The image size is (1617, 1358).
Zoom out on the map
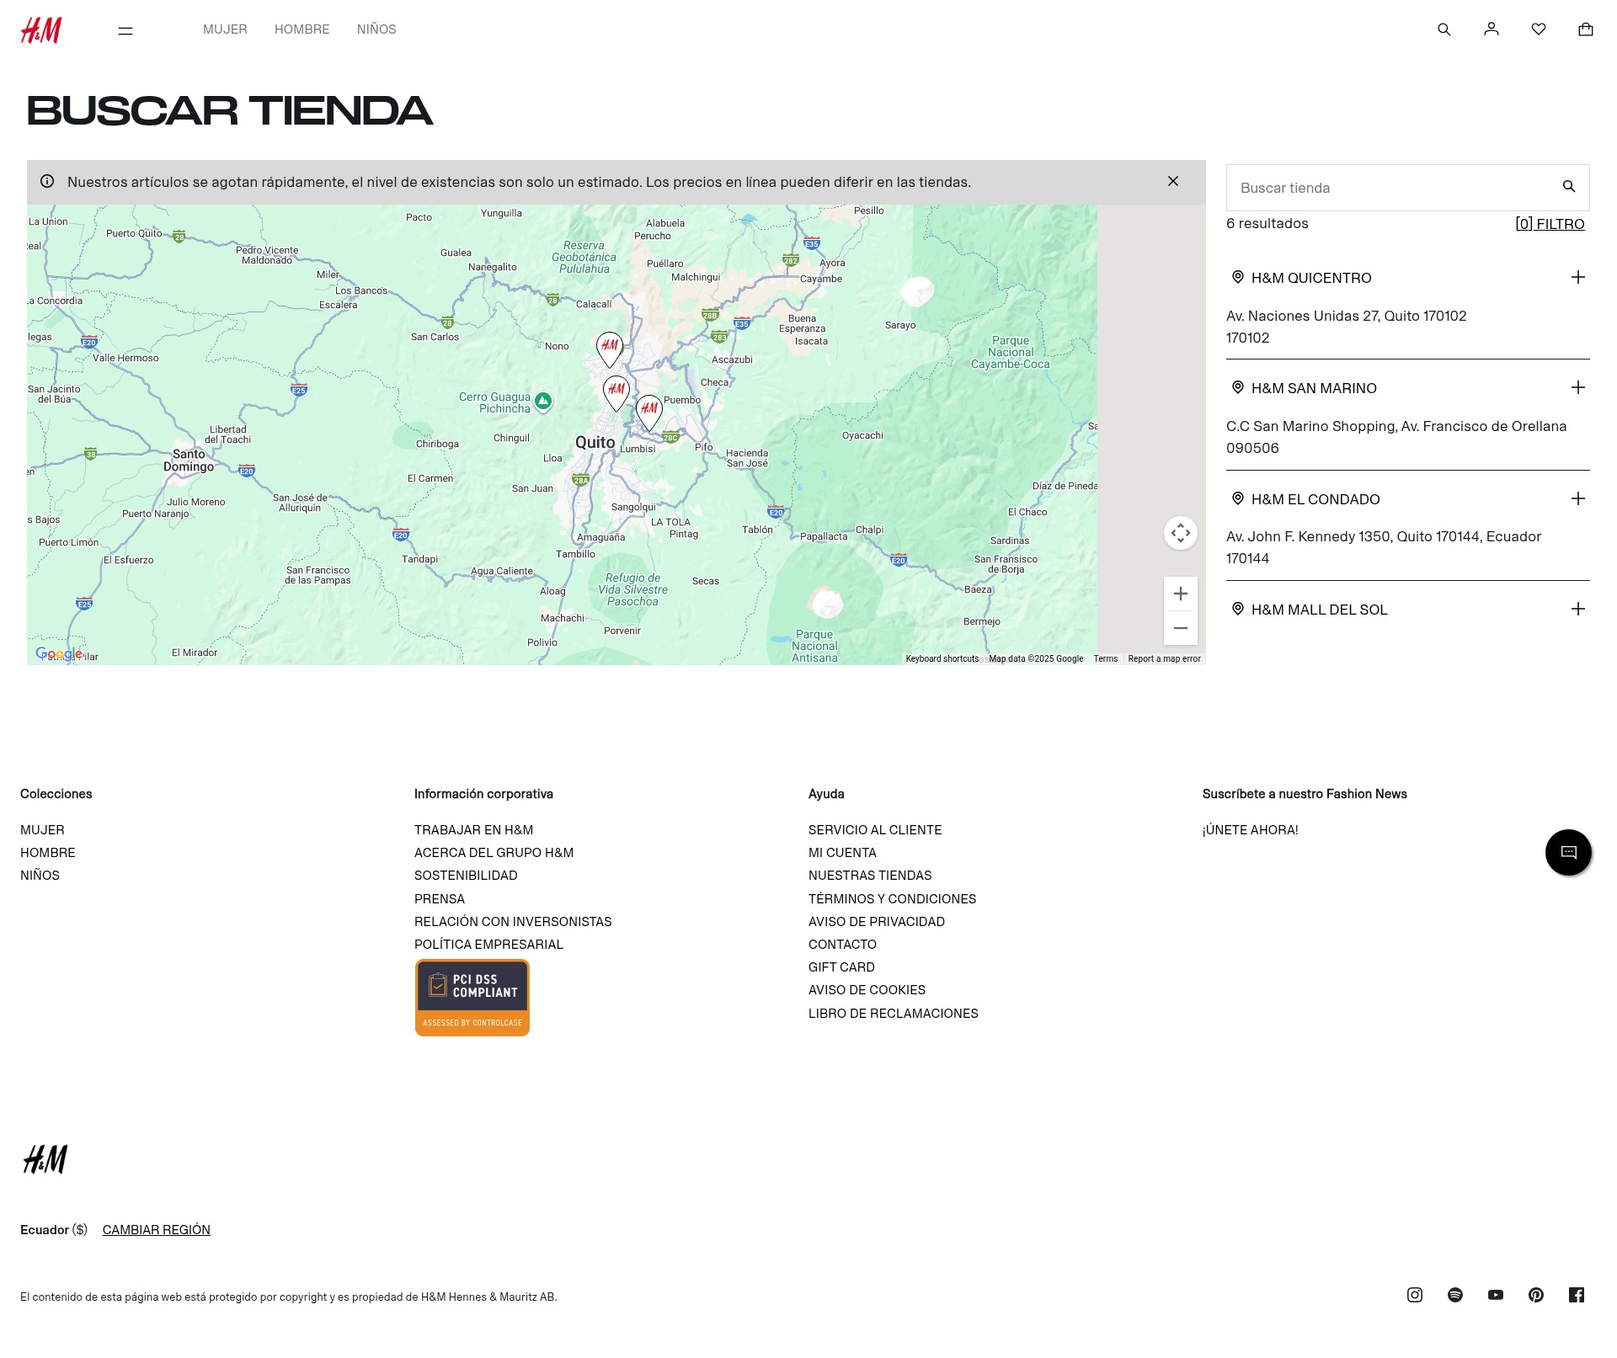[1181, 628]
